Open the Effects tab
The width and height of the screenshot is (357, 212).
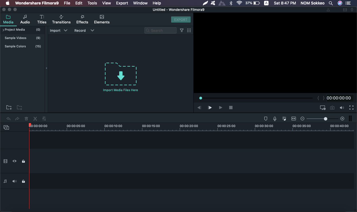point(82,20)
